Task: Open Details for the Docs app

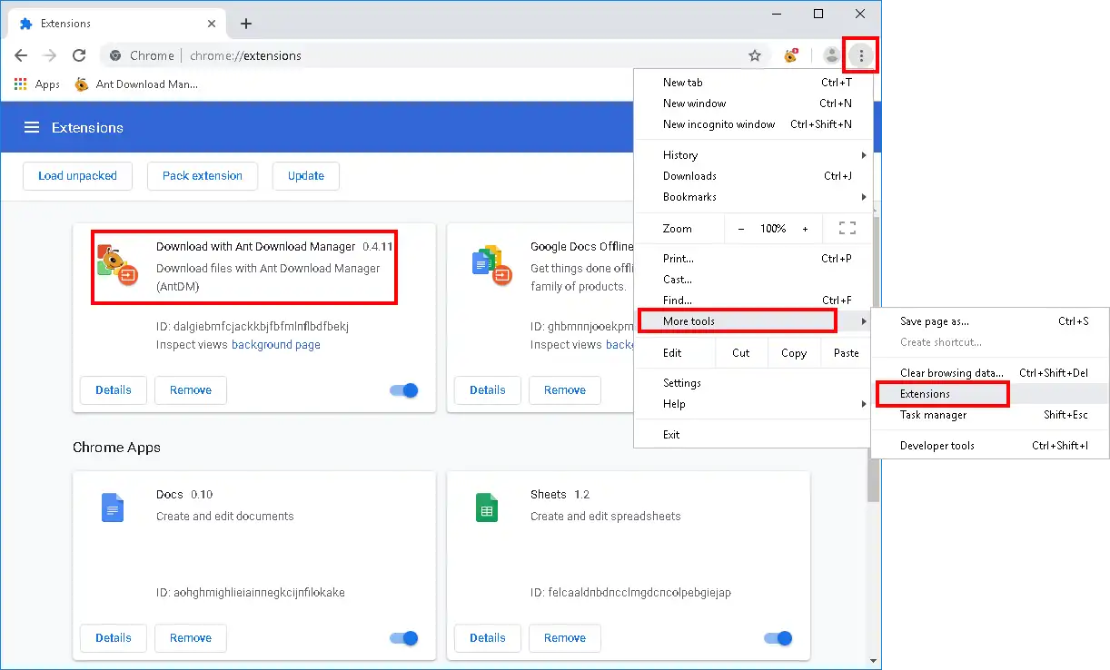Action: (x=114, y=638)
